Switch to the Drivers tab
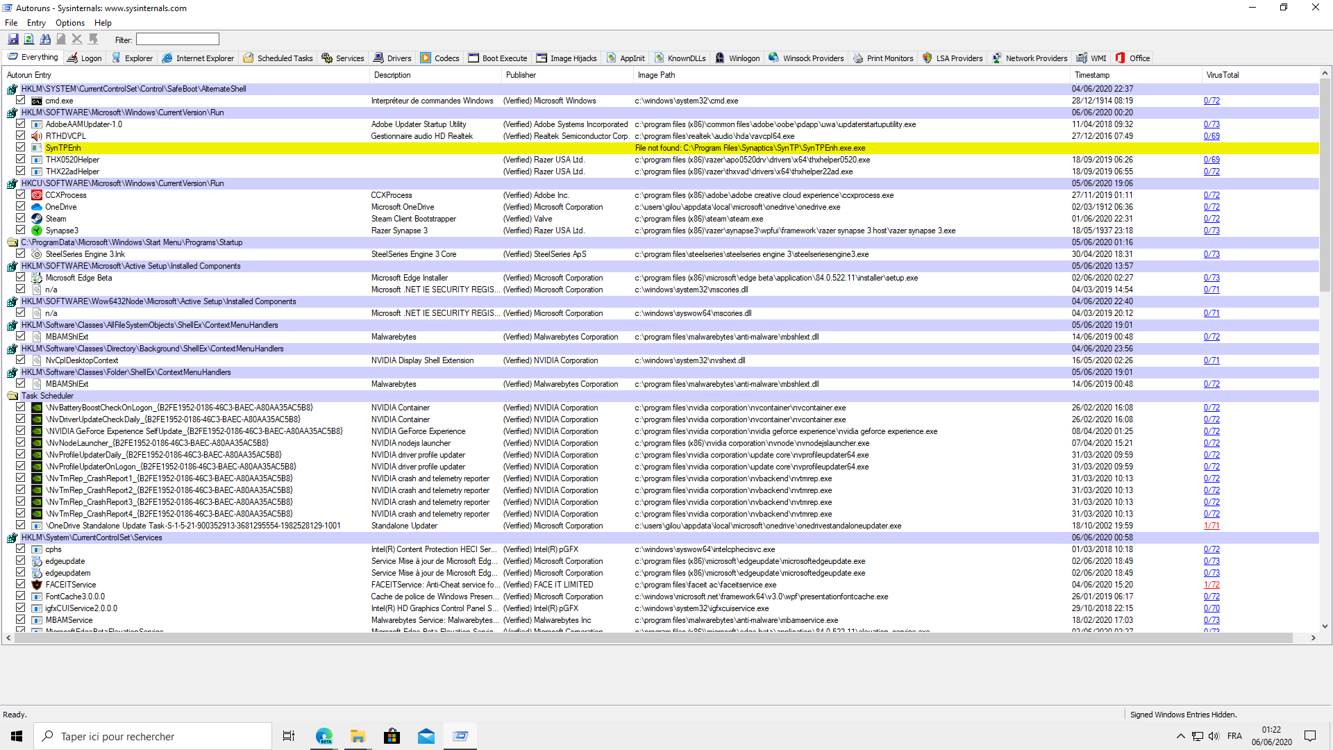Image resolution: width=1333 pixels, height=750 pixels. (x=392, y=58)
